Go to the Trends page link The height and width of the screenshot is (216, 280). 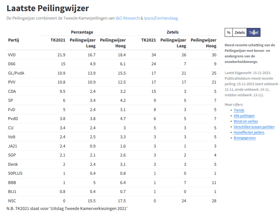click(x=239, y=110)
